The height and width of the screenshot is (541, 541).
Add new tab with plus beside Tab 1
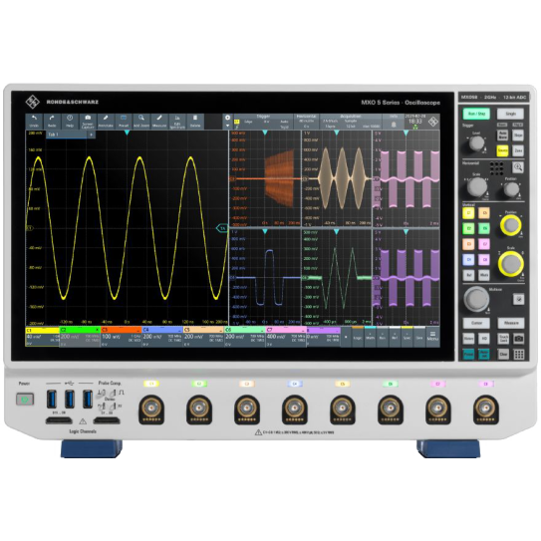[91, 135]
